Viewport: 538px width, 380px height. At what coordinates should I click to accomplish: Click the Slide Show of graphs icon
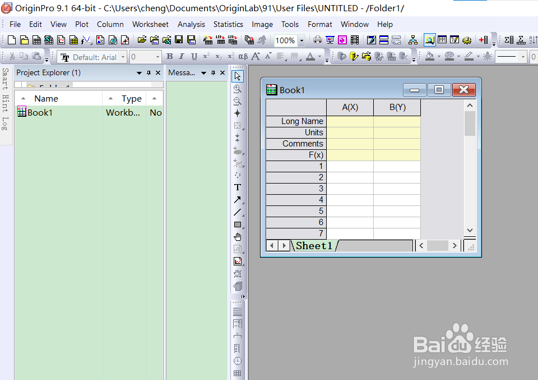click(x=330, y=40)
